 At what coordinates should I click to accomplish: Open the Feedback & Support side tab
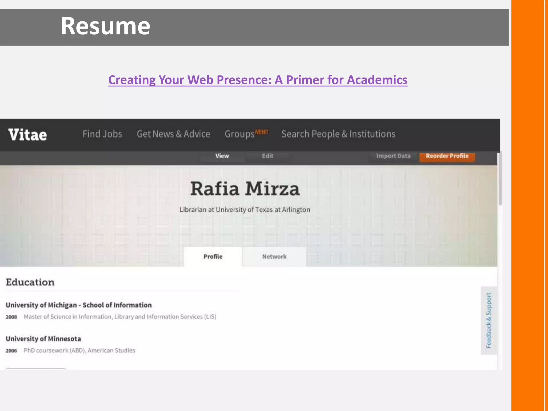489,320
